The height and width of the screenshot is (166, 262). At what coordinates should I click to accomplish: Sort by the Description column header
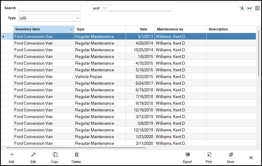click(231, 29)
